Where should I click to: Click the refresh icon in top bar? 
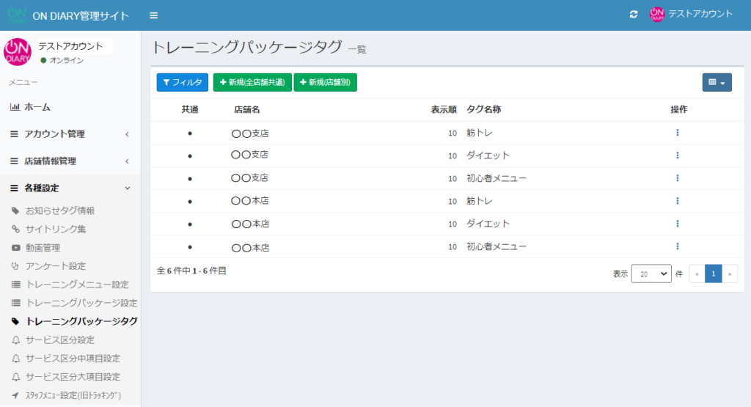click(634, 15)
